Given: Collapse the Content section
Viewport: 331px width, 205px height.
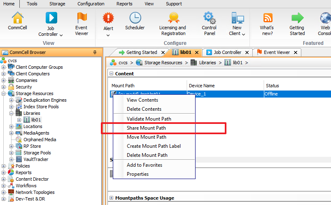Looking at the screenshot, I should 112,74.
